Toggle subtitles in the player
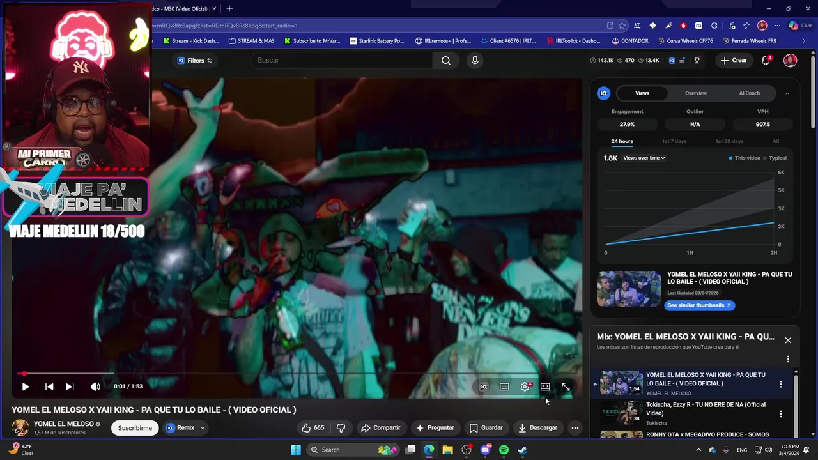The width and height of the screenshot is (818, 460). (504, 387)
